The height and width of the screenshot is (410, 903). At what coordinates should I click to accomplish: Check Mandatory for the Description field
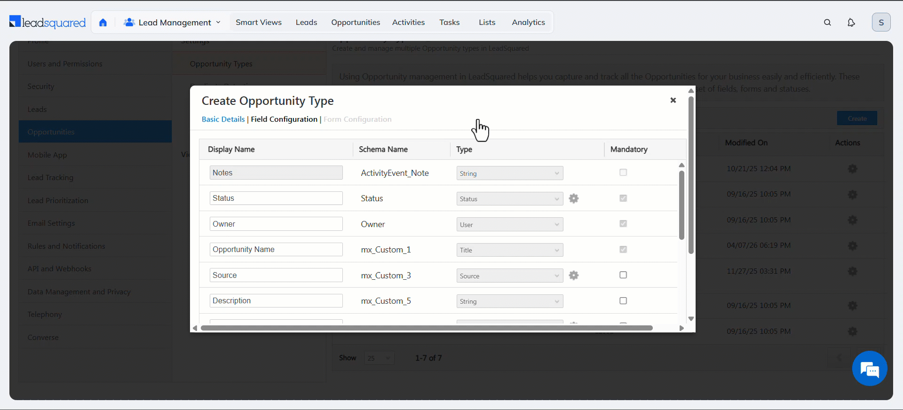pos(623,301)
